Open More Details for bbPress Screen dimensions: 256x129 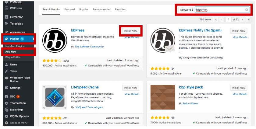tap(132, 37)
